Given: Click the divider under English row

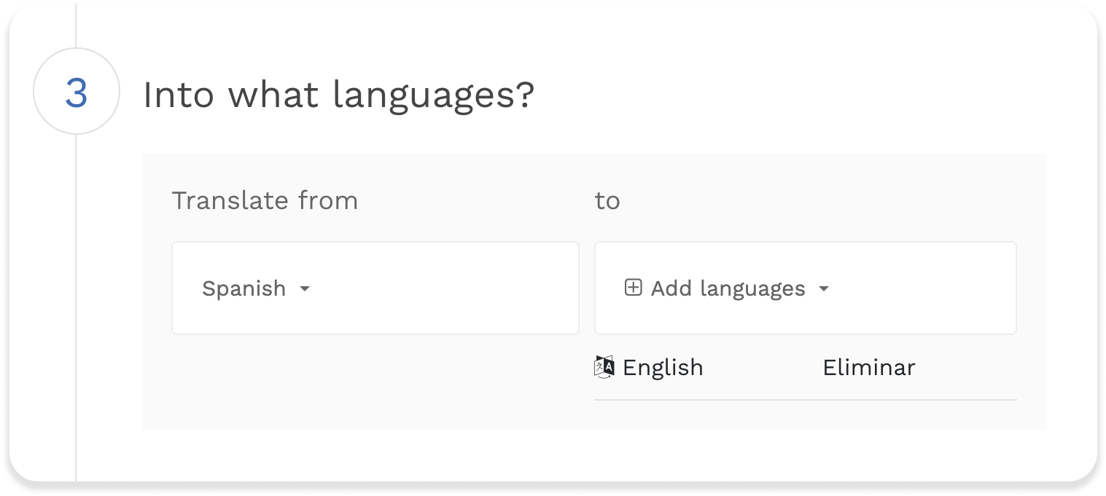Looking at the screenshot, I should [805, 399].
